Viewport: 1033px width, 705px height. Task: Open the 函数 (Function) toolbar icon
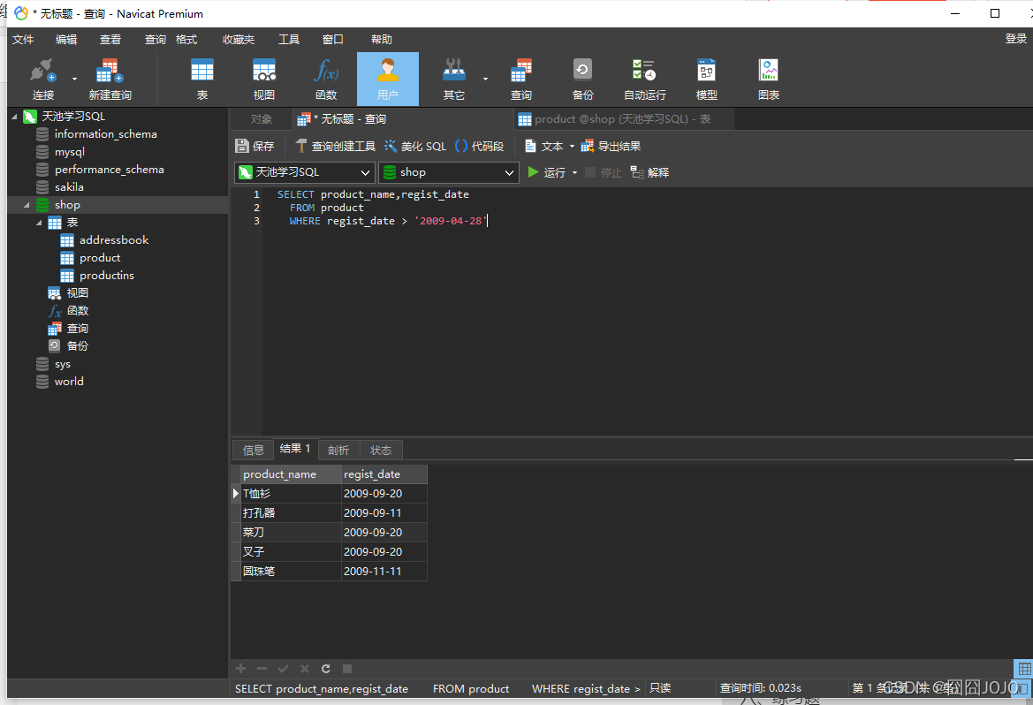pyautogui.click(x=326, y=79)
